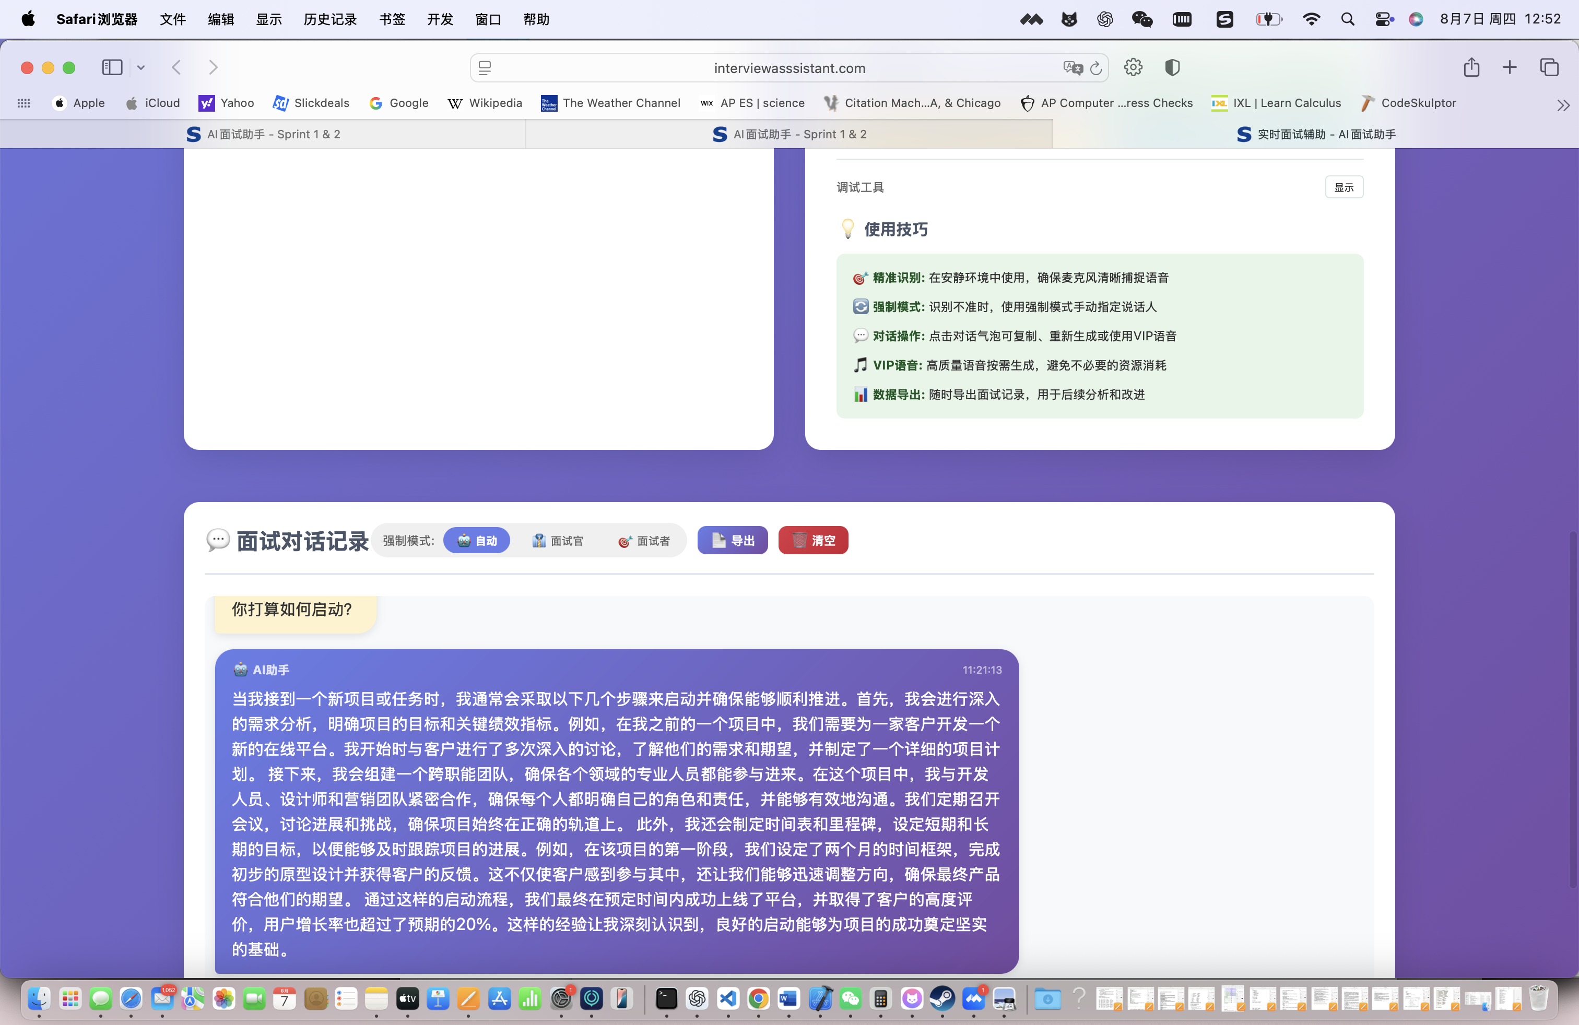Open the Share sheet icon

click(1471, 67)
